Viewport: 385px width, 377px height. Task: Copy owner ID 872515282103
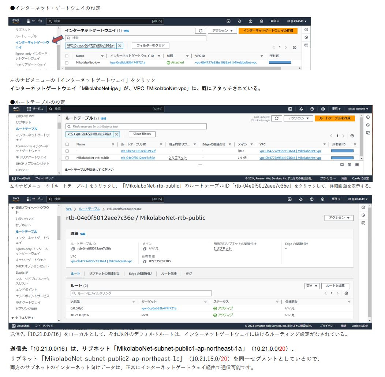[145, 262]
